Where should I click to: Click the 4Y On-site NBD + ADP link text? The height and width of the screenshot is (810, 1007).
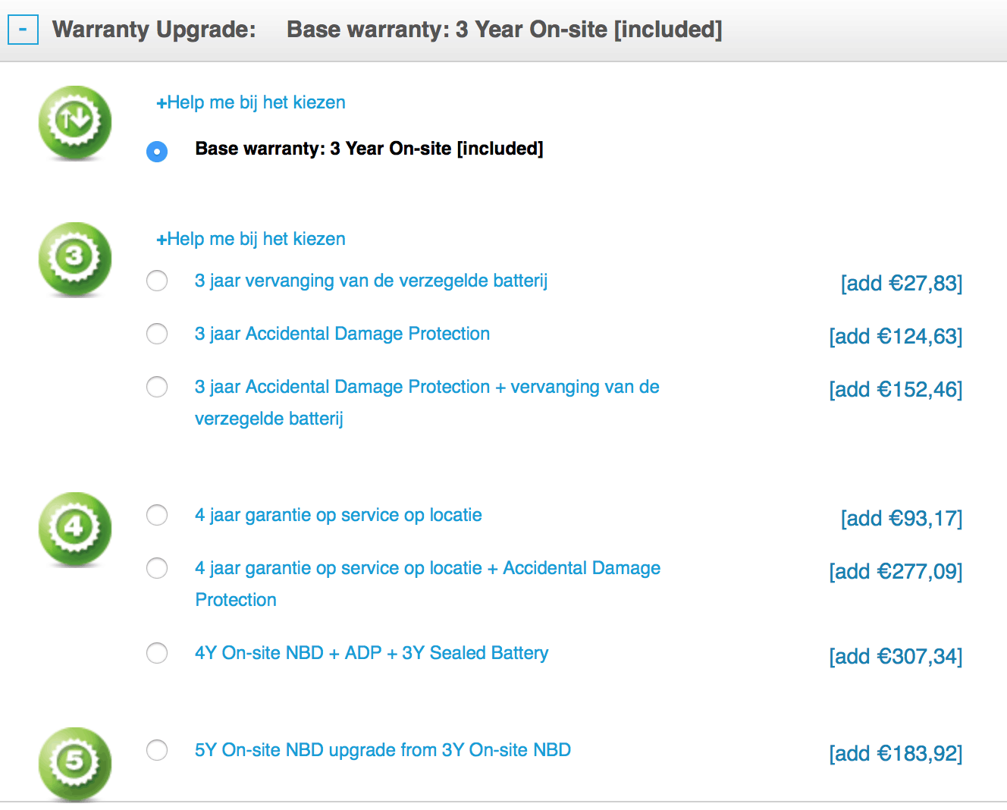(x=372, y=653)
